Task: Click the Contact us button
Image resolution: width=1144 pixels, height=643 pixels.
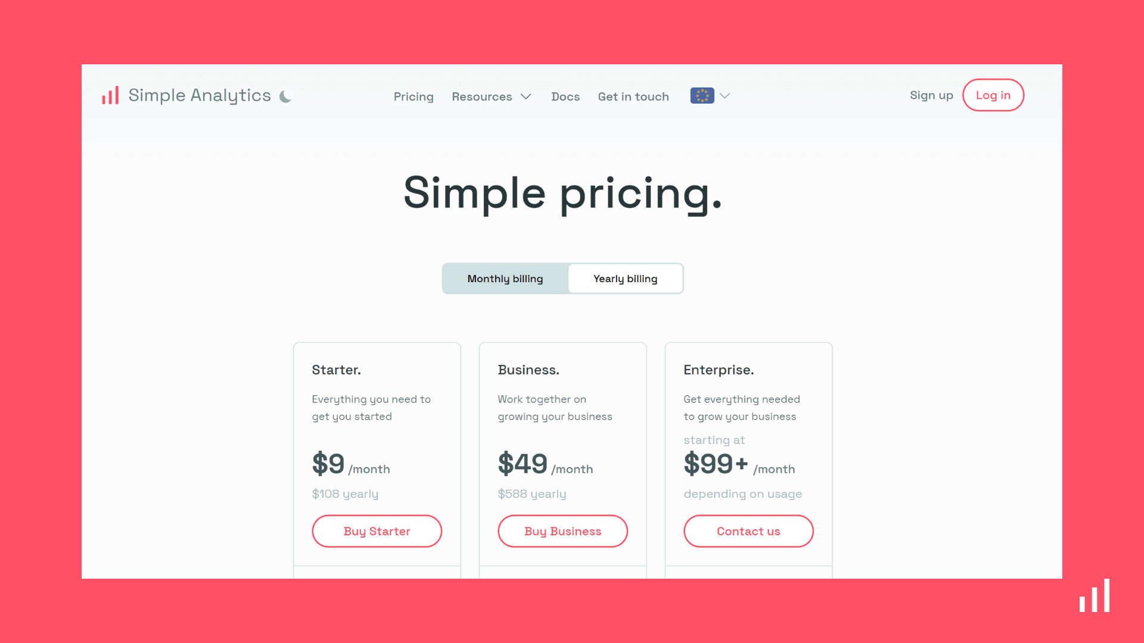Action: tap(748, 530)
